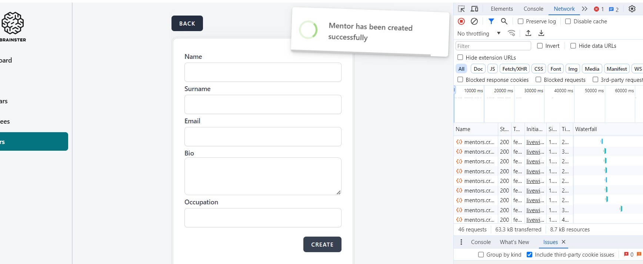
Task: Check the Disable cache option
Action: click(x=568, y=21)
